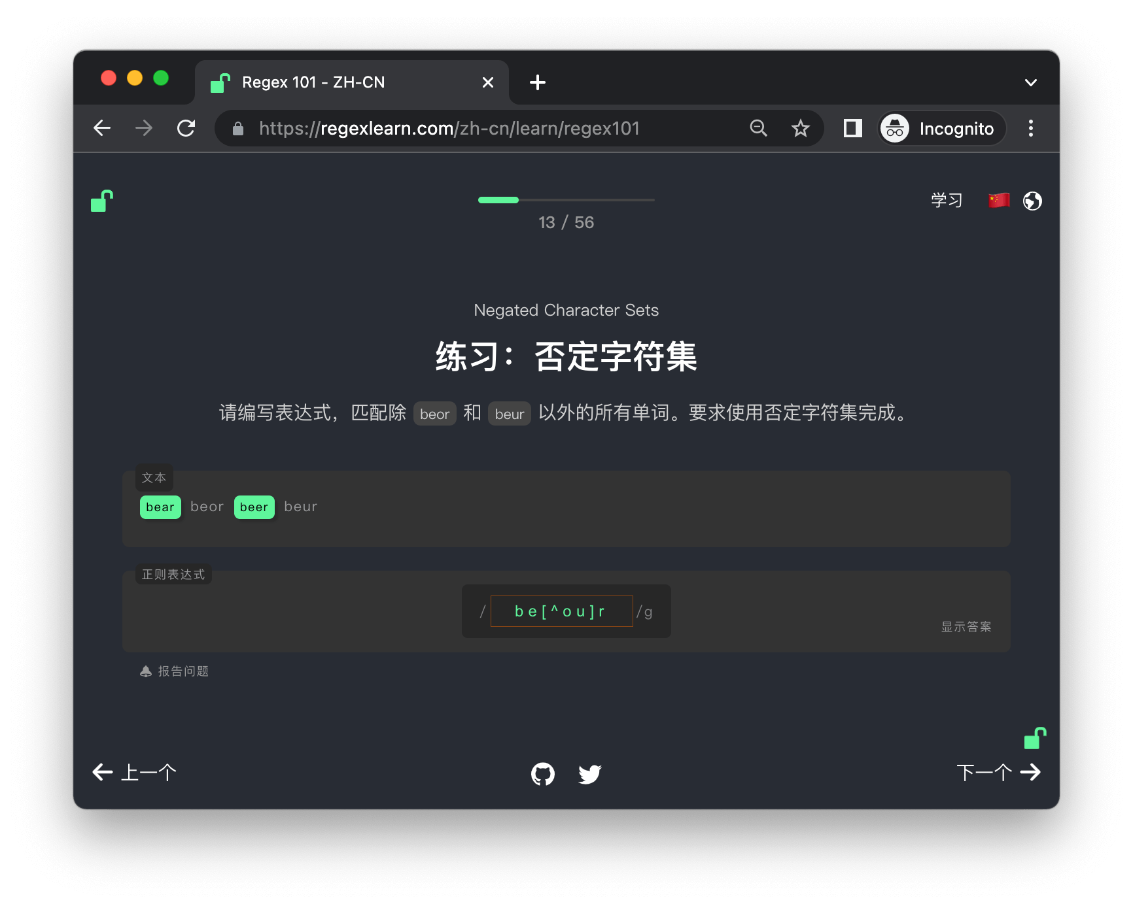Click the green lock icon above 下一个
Screen dimensions: 1133x906
(x=1035, y=738)
